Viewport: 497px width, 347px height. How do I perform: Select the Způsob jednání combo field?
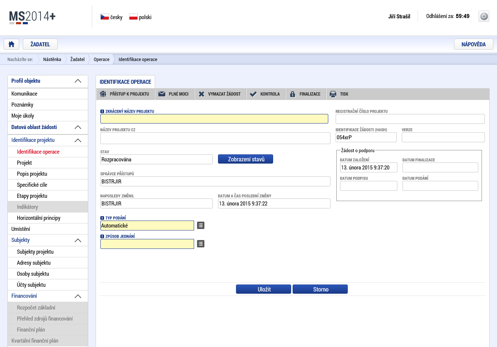click(147, 244)
